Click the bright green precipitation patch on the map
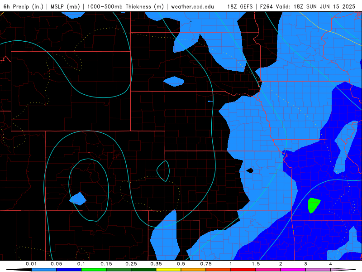 pos(314,205)
